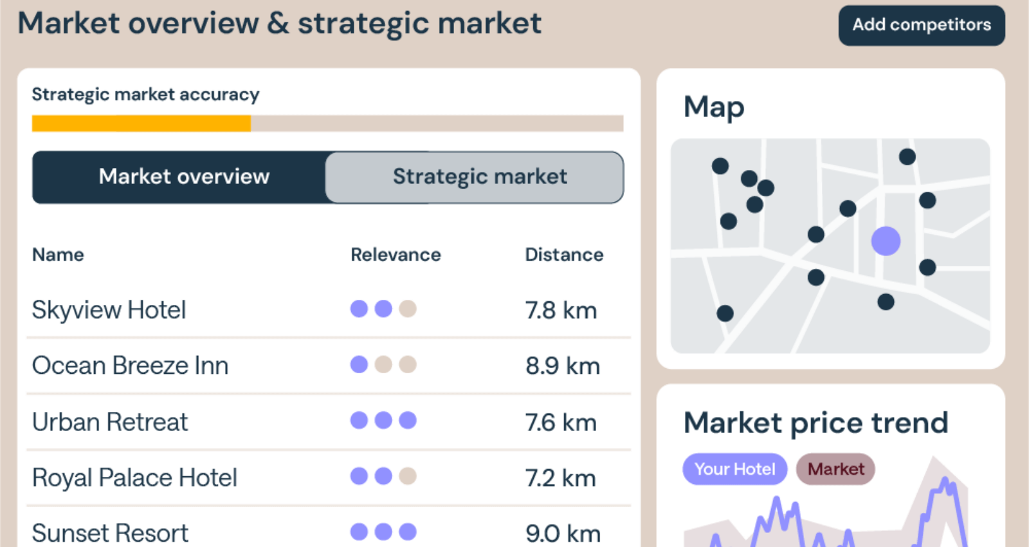Viewport: 1029px width, 547px height.
Task: Click the Strategic market accuracy progress bar
Action: (x=327, y=124)
